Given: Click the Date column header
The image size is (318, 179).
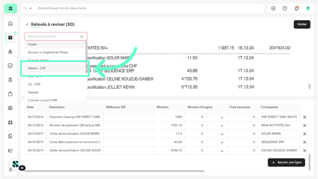Looking at the screenshot, I should 30,107.
